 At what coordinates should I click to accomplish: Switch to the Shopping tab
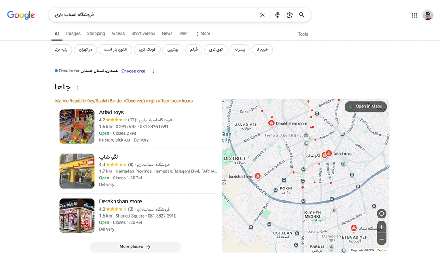tap(96, 34)
